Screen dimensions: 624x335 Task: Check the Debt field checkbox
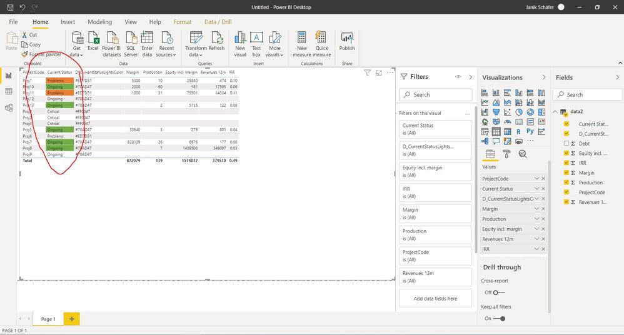pos(566,143)
